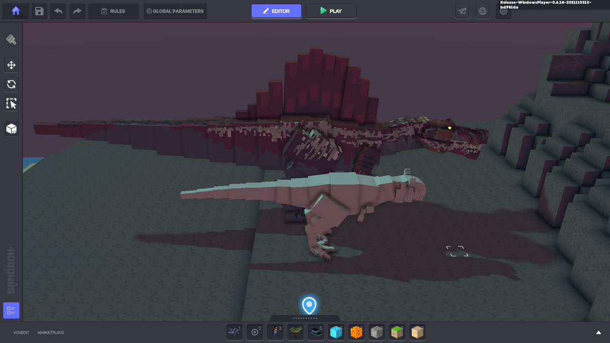The width and height of the screenshot is (610, 343).
Task: Redo the last undone action
Action: (x=77, y=11)
